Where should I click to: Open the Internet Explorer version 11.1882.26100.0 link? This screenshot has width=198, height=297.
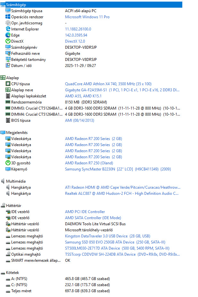(x=78, y=29)
